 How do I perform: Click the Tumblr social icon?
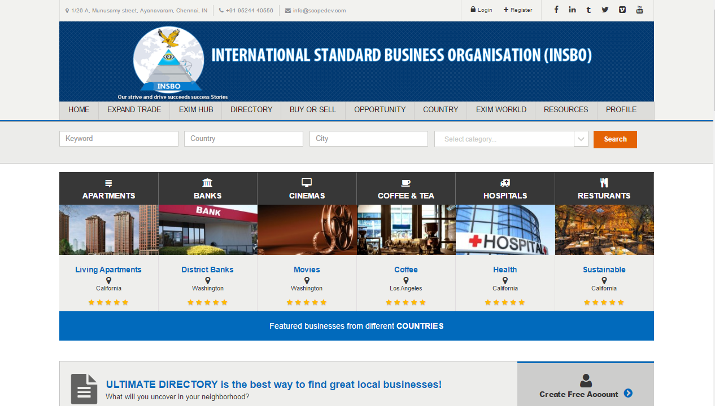click(588, 10)
